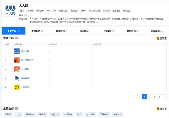Click the 社交 tag in 主营业务 section
Image resolution: width=169 pixels, height=118 pixels.
pos(18,115)
